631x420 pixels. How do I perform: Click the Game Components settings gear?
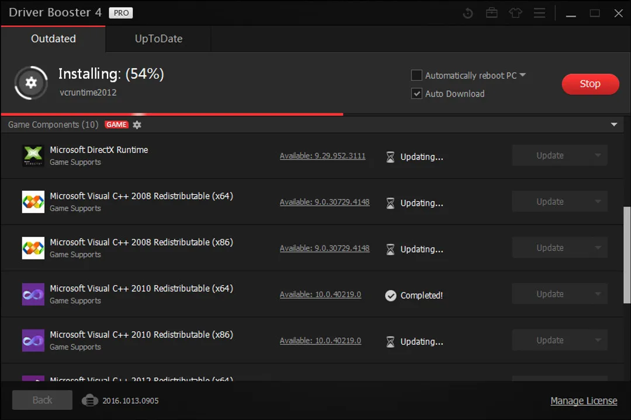coord(137,125)
